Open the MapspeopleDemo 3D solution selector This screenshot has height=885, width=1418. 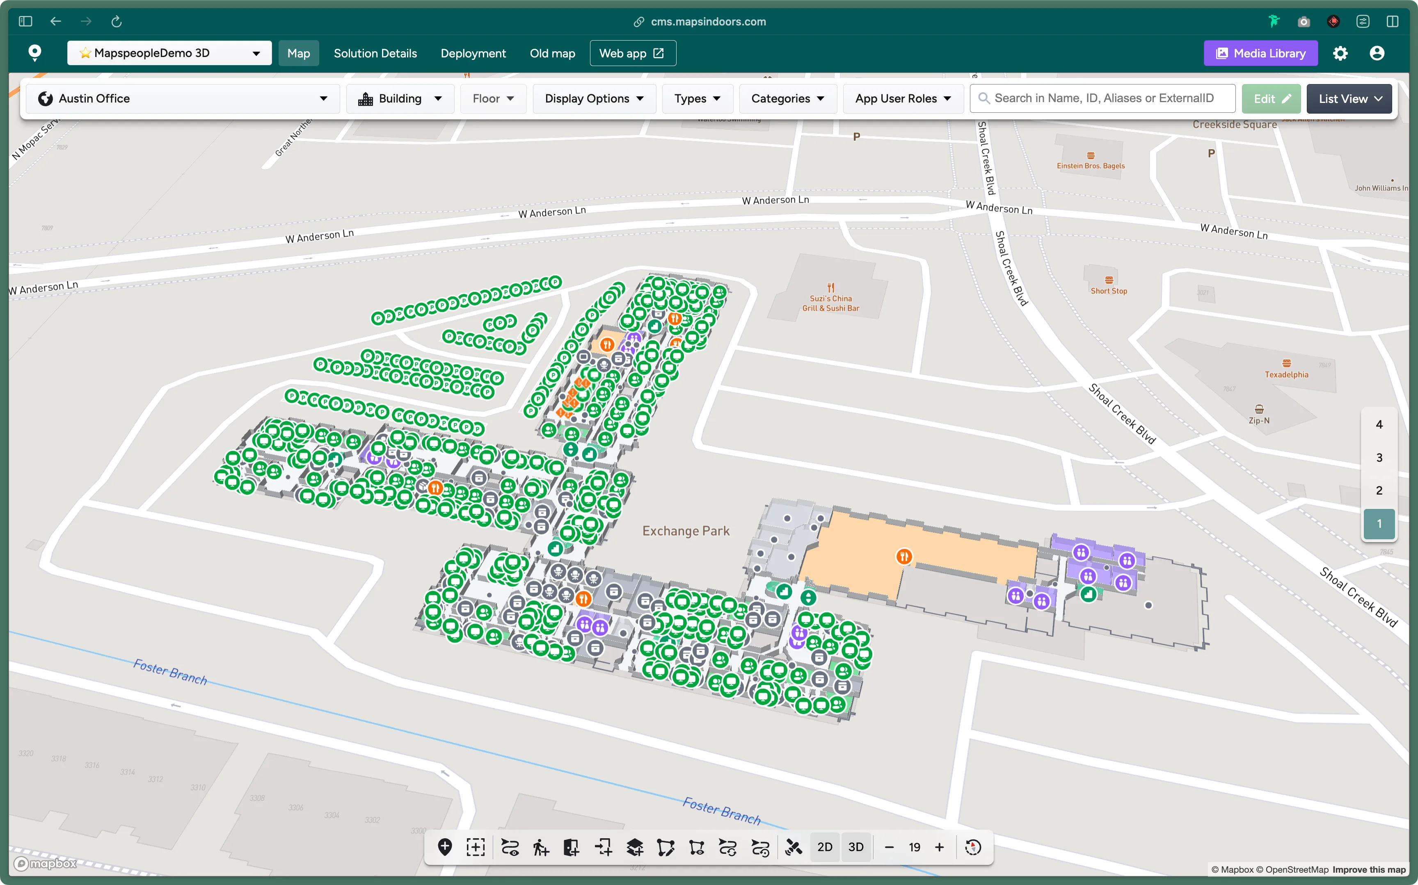coord(169,52)
